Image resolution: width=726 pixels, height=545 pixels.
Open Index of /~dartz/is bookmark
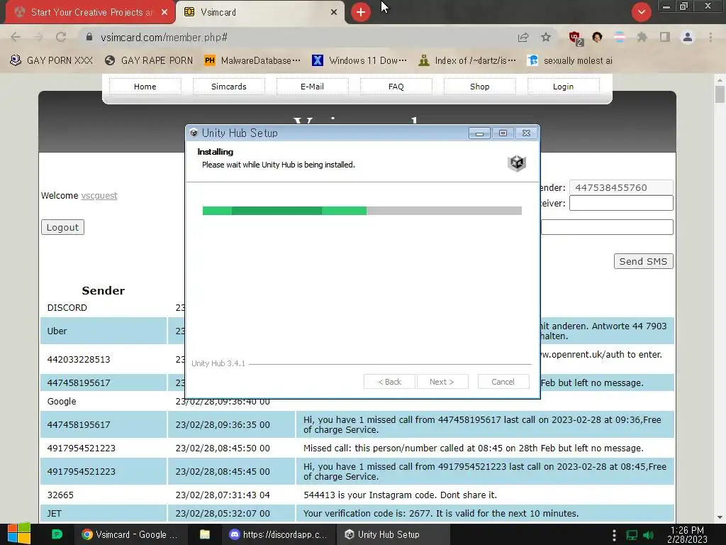pos(467,61)
